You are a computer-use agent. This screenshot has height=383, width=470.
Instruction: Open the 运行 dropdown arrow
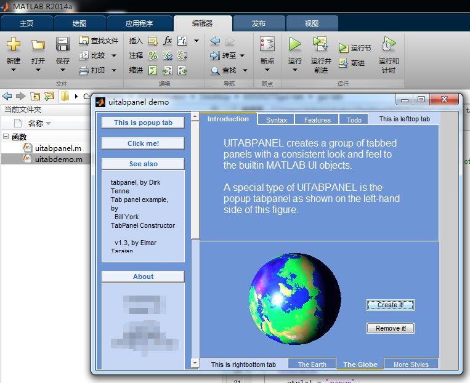pos(295,70)
